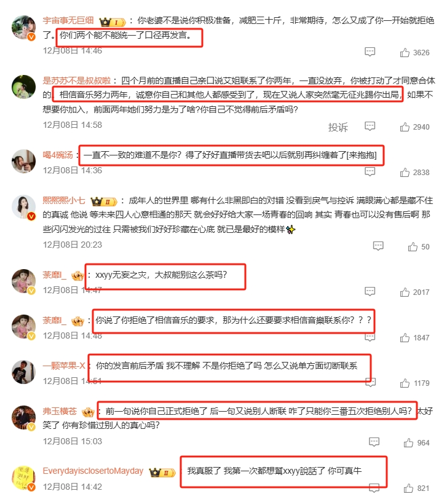The height and width of the screenshot is (502, 447).
Task: Click 投诉 to report the comment
Action: pyautogui.click(x=338, y=127)
